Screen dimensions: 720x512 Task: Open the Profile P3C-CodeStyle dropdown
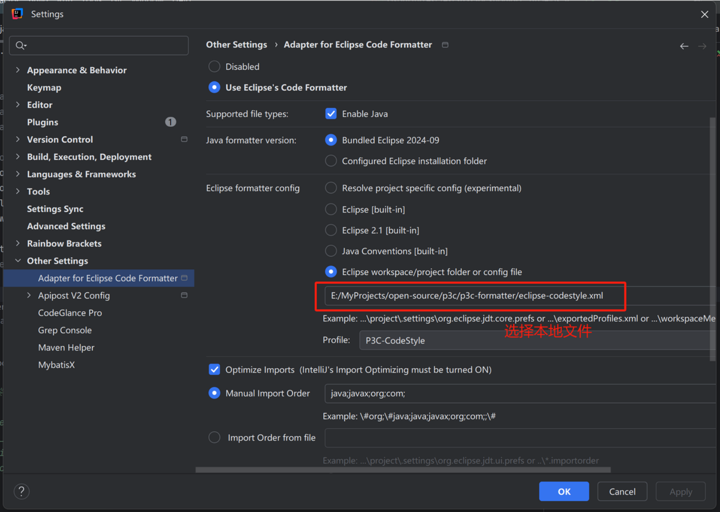[x=537, y=340]
